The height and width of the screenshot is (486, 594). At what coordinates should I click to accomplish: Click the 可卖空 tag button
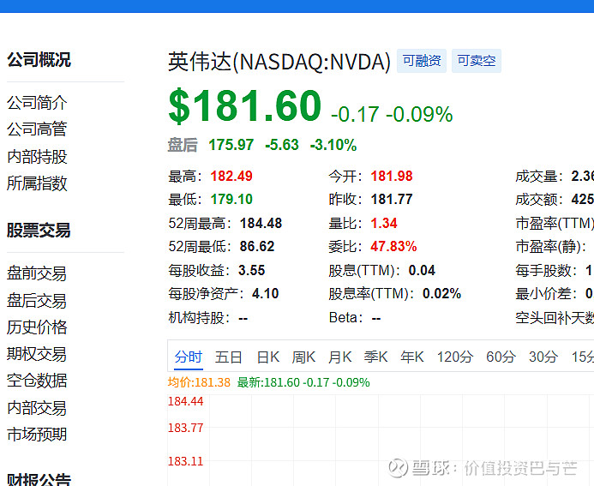[x=477, y=61]
